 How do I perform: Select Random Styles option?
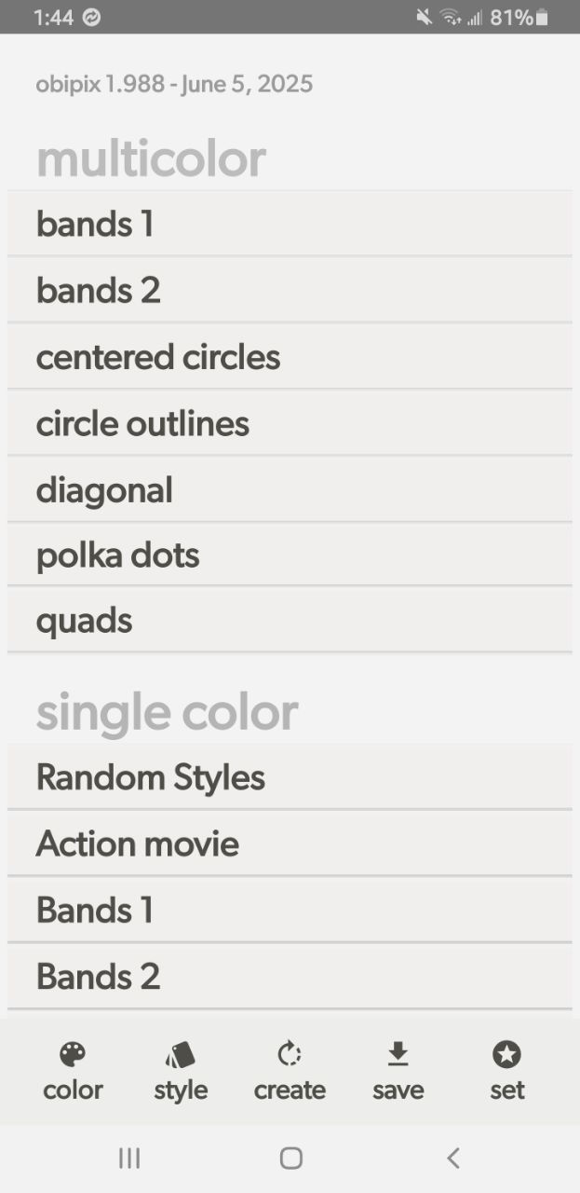[290, 777]
